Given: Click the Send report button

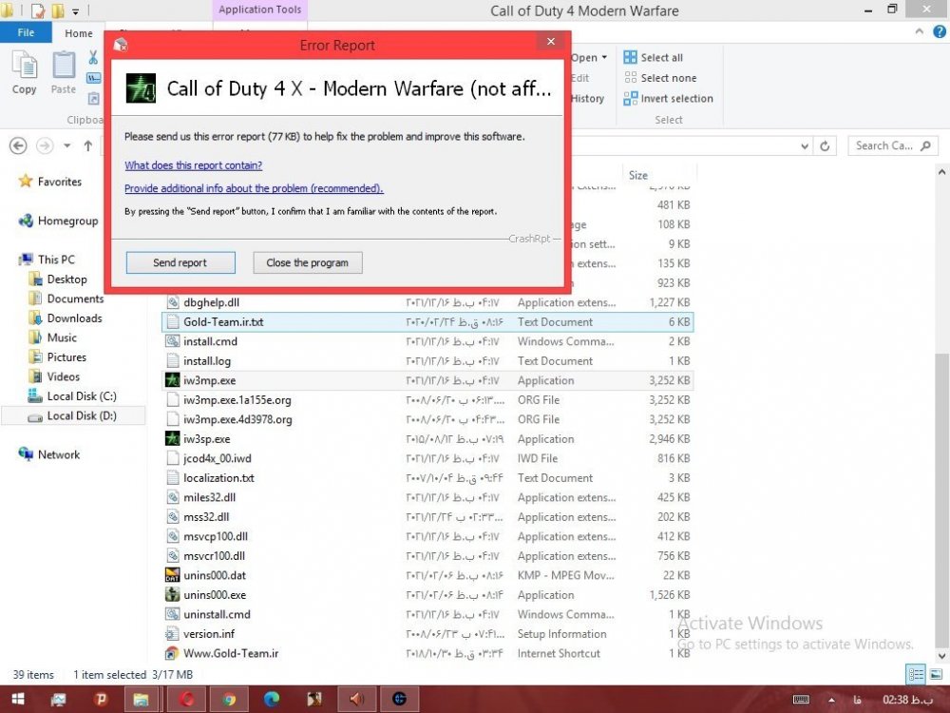Looking at the screenshot, I should click(180, 262).
